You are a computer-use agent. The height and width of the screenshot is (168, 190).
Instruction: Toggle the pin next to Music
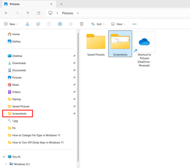click(x=74, y=85)
